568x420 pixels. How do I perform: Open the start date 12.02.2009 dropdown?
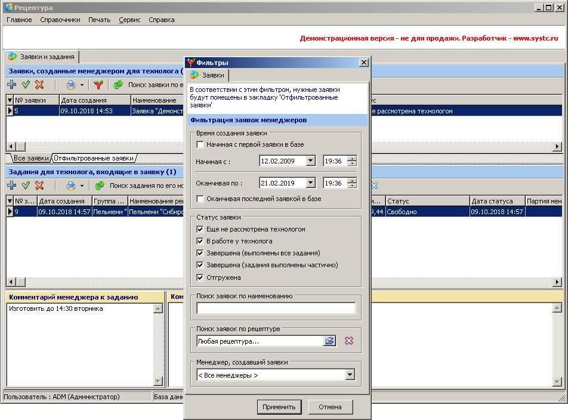pos(310,161)
